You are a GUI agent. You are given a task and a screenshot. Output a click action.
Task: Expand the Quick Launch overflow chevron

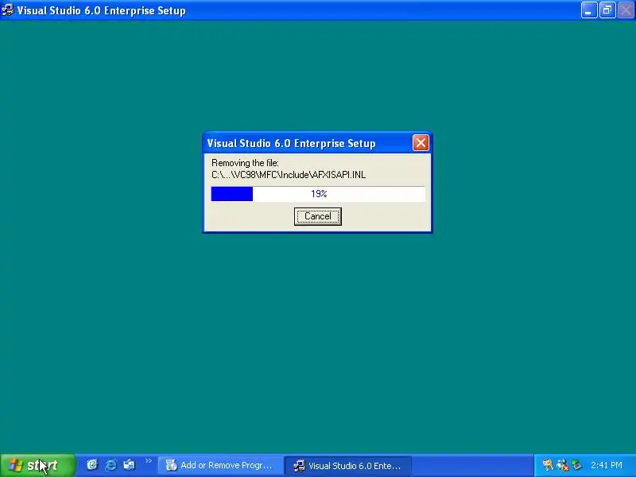click(x=148, y=461)
